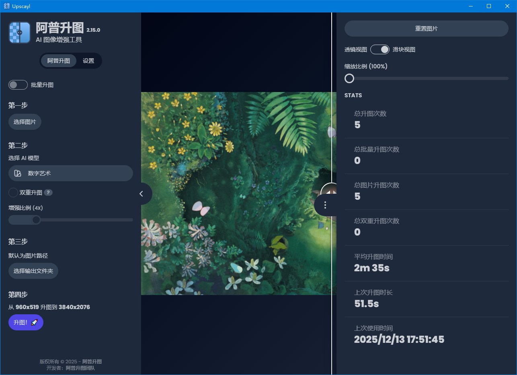This screenshot has width=517, height=375.
Task: Click the version number 2.15.0
Action: pyautogui.click(x=93, y=30)
